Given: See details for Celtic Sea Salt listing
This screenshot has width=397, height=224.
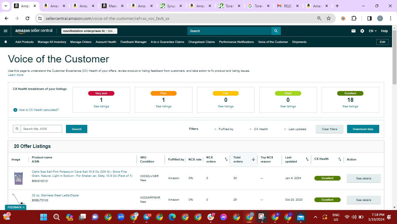Looking at the screenshot, I should pyautogui.click(x=364, y=178).
